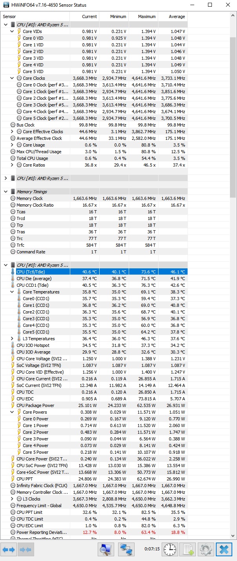Click the network computers icon
The width and height of the screenshot is (237, 561).
126,549
